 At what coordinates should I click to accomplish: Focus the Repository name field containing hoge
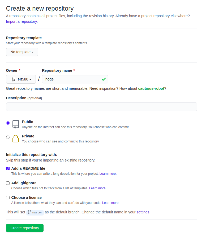click(72, 79)
